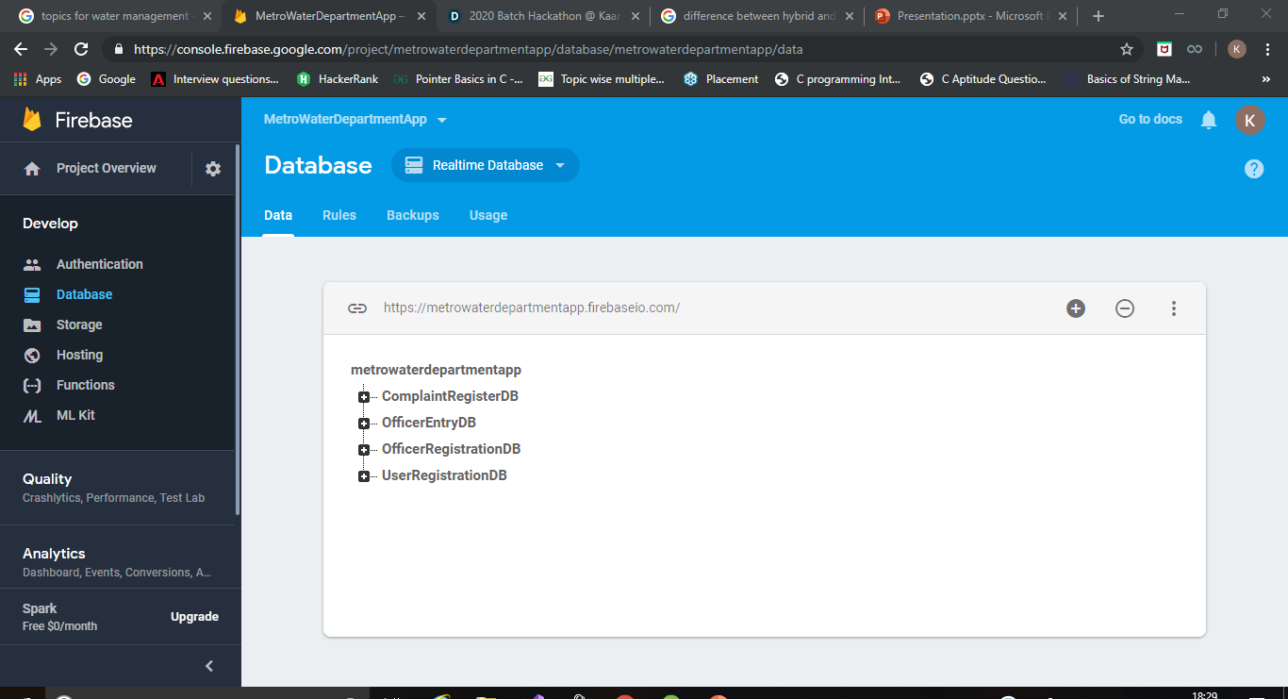
Task: Copy database URL link icon
Action: click(357, 308)
